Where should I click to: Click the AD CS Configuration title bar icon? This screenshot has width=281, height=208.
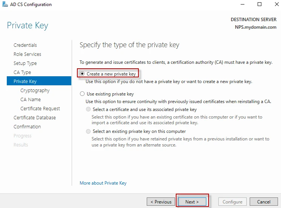pyautogui.click(x=5, y=5)
